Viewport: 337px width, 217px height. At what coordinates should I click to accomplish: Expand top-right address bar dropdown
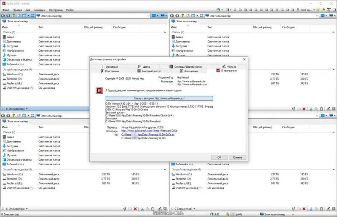317,16
